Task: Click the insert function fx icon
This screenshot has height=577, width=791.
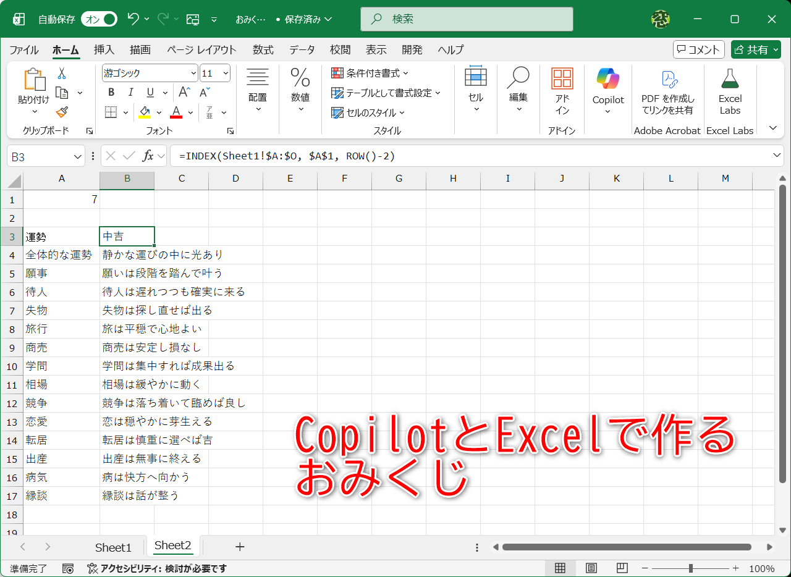Action: [148, 156]
